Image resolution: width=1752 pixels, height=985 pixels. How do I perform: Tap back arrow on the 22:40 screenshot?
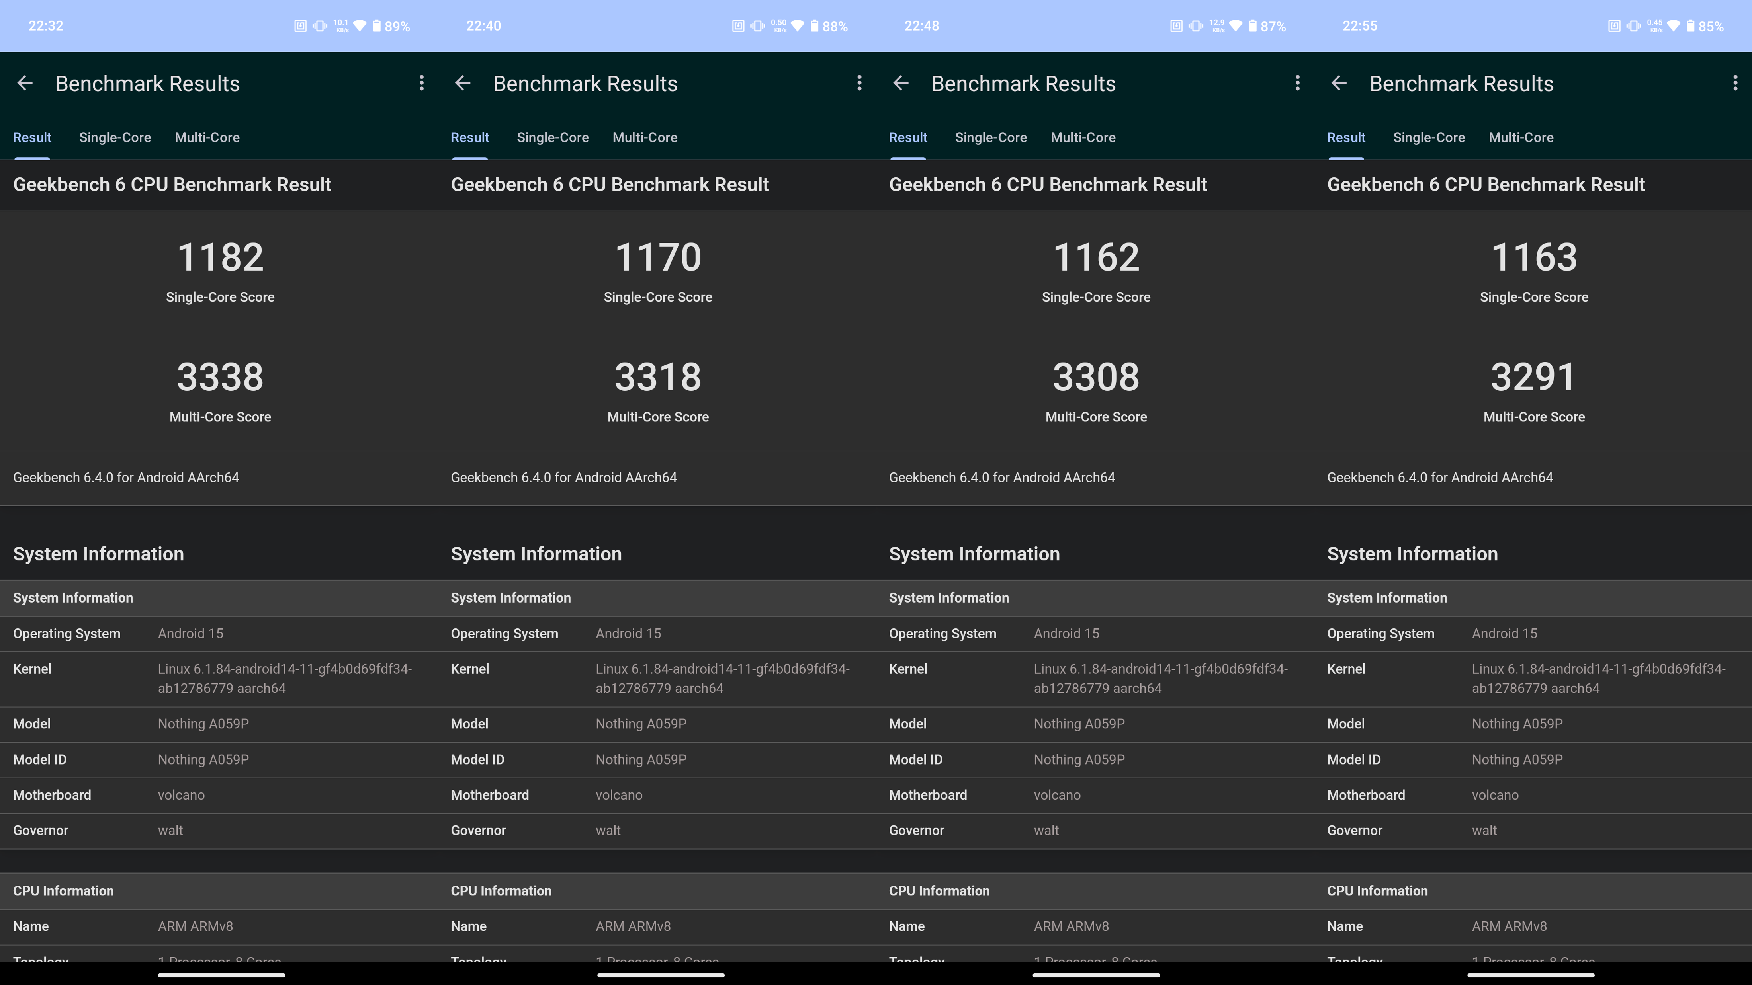462,83
